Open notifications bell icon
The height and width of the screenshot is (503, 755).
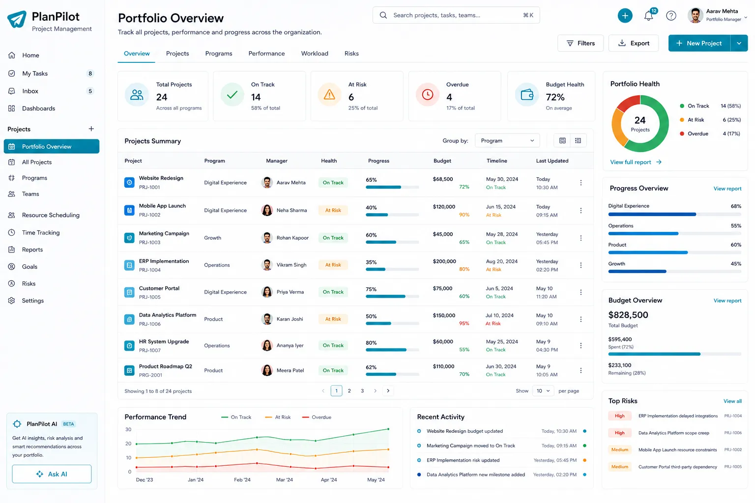(649, 16)
